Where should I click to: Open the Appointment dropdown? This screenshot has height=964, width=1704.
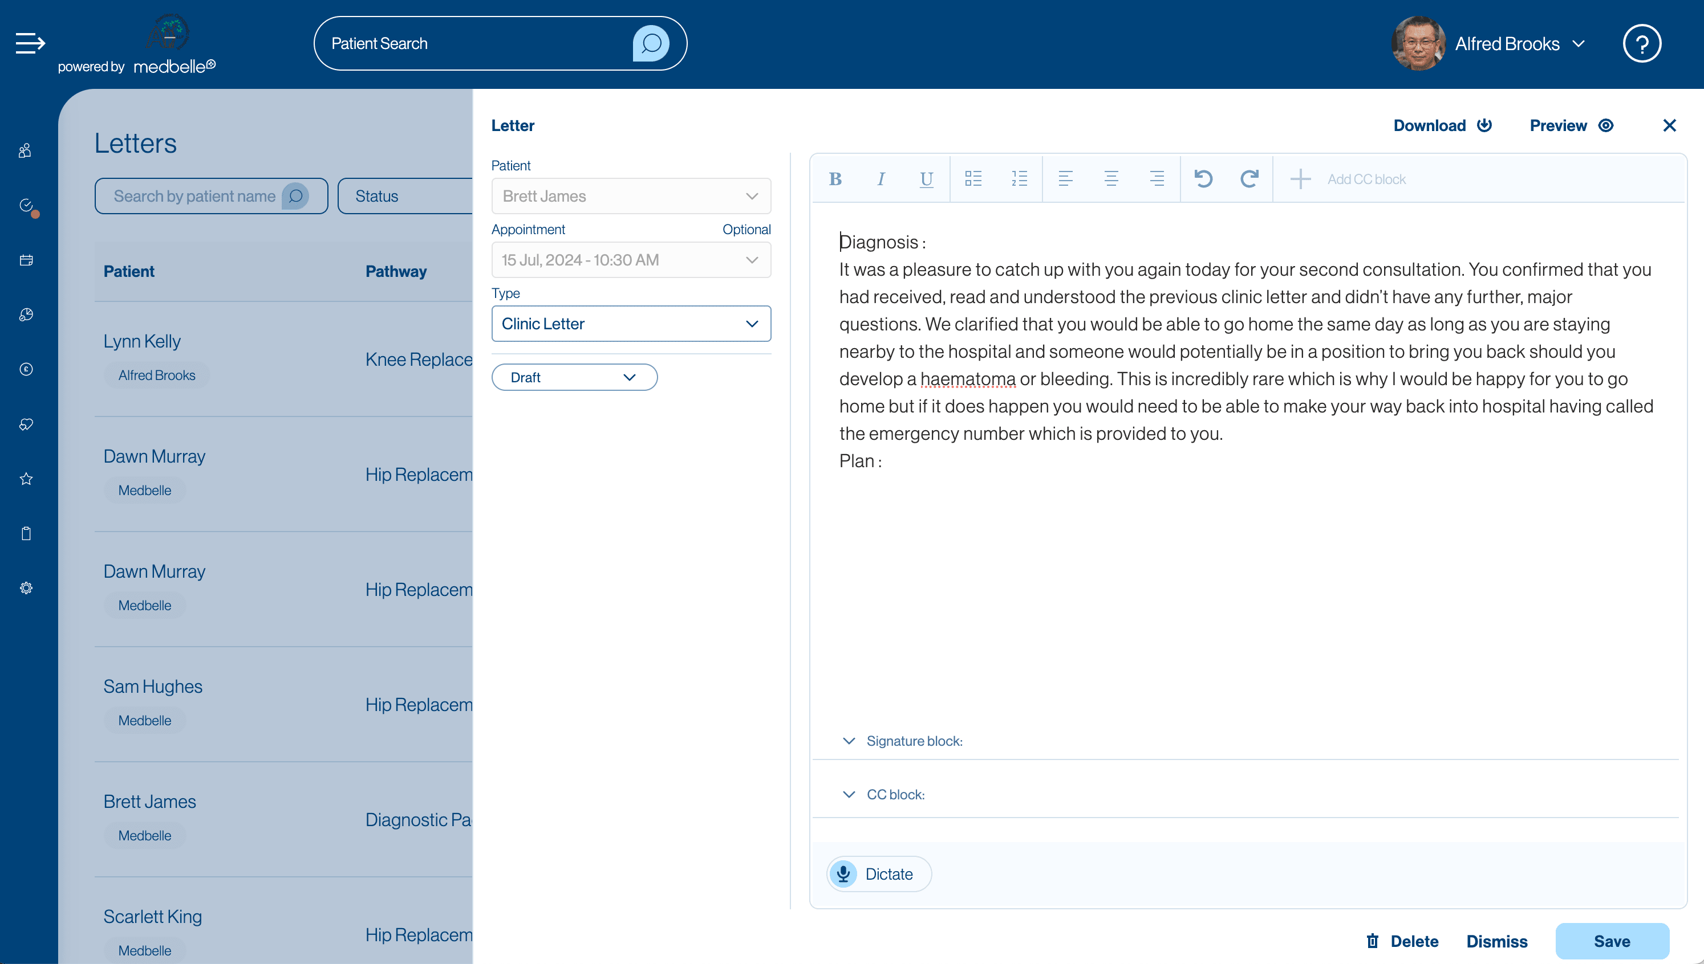[x=631, y=260]
